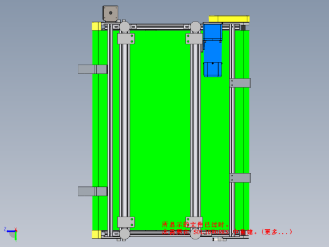
Task: Select the upper grey bracket on the right rail
Action: 240,83
